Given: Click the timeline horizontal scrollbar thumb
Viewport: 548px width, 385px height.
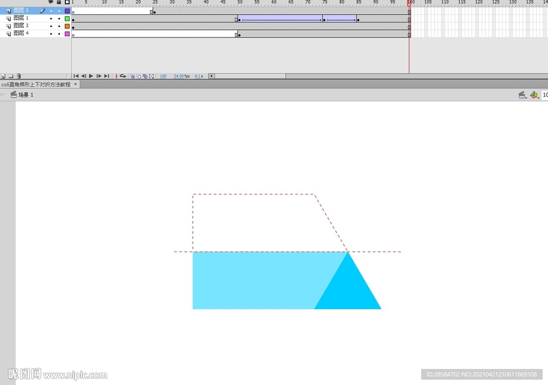Looking at the screenshot, I should point(250,76).
